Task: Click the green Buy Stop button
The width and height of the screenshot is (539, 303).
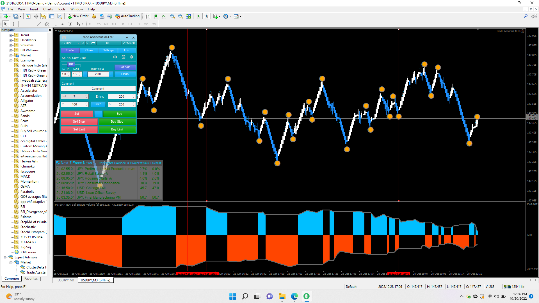Action: [117, 121]
